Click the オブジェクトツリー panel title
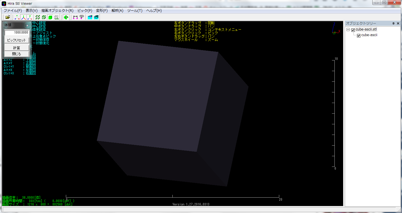 361,23
